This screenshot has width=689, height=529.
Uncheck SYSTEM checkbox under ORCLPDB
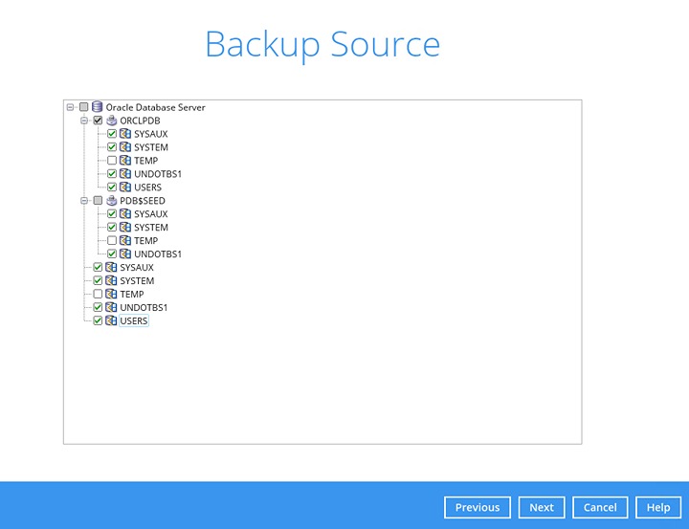[112, 147]
